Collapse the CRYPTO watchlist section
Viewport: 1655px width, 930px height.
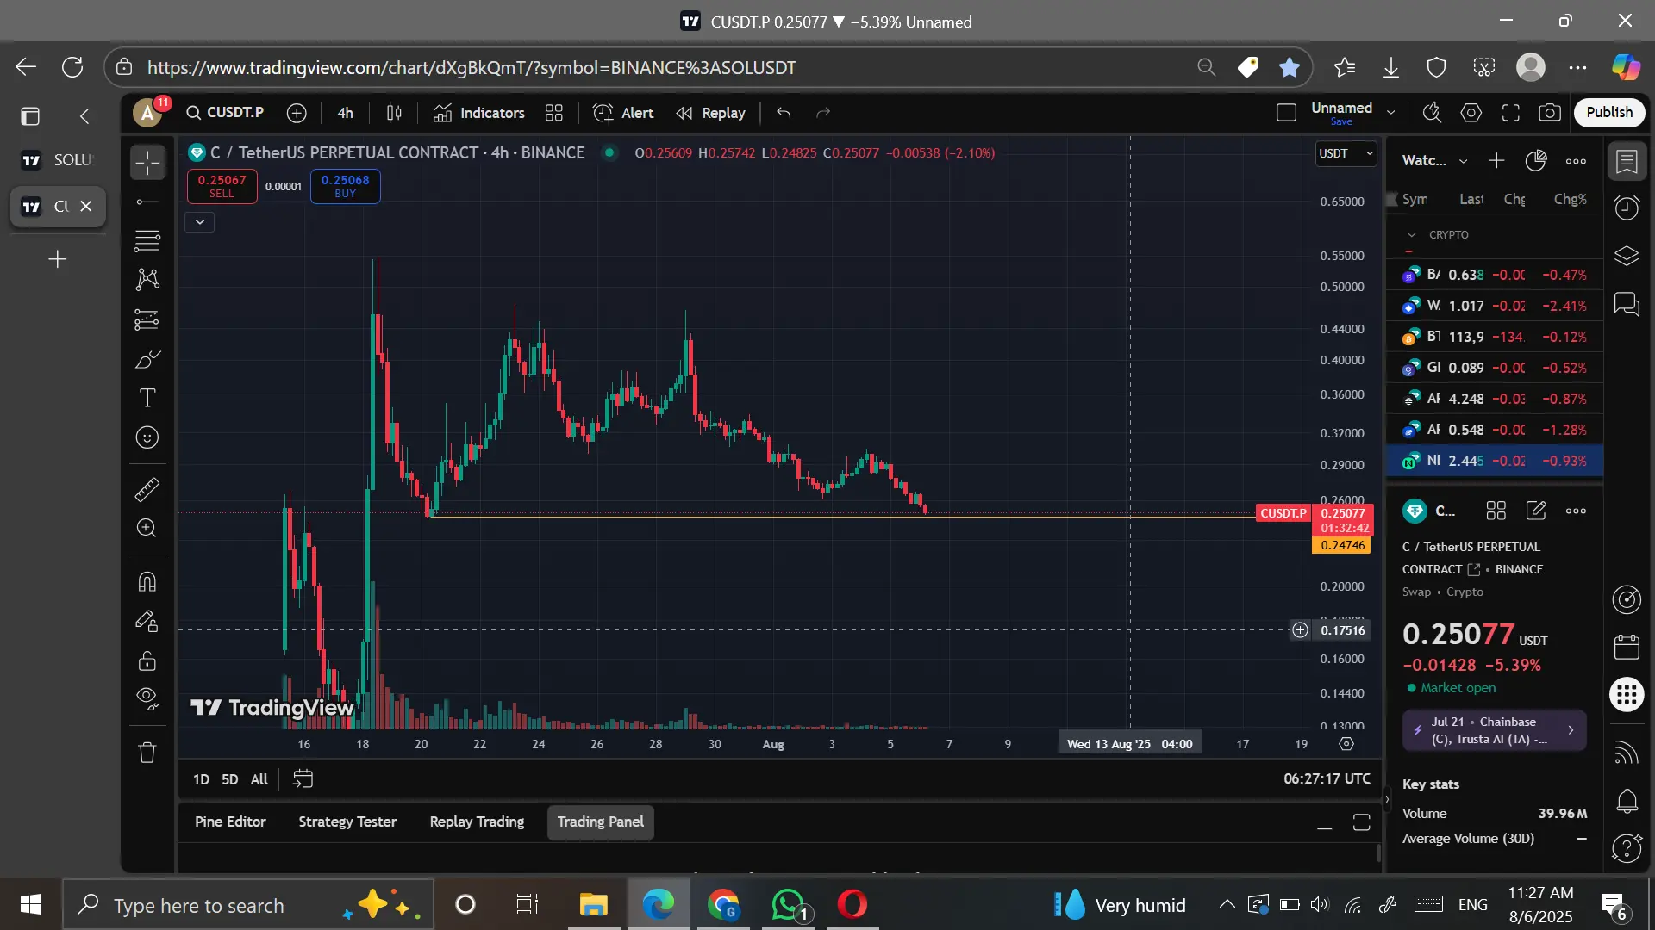1411,235
